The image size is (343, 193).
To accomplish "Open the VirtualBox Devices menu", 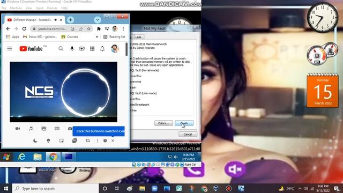I will coord(52,8).
